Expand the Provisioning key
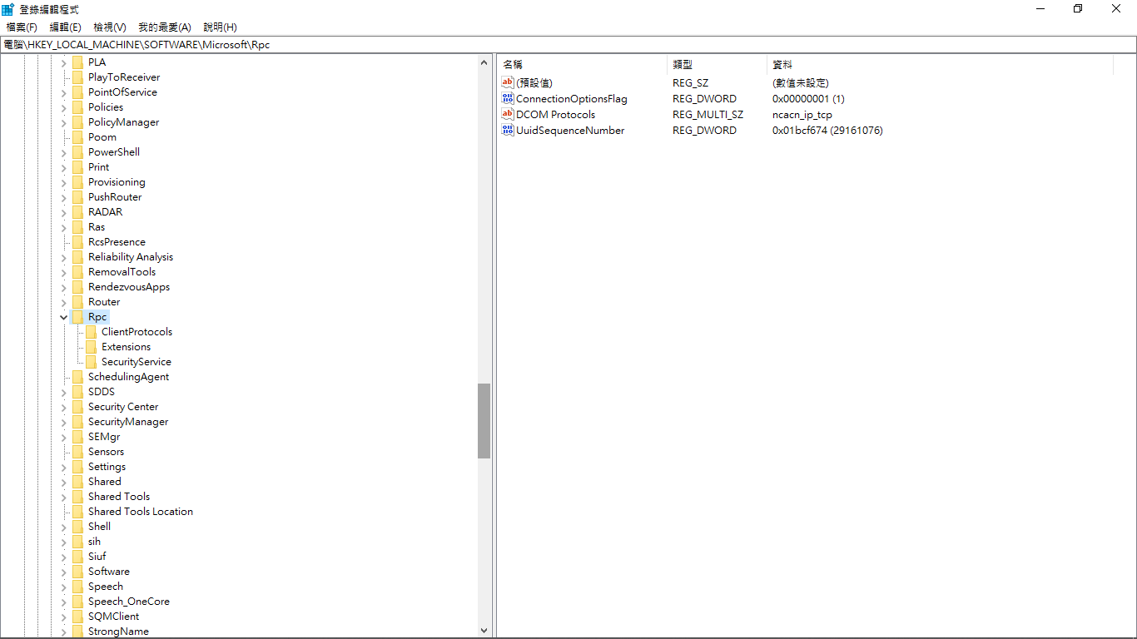 [63, 182]
